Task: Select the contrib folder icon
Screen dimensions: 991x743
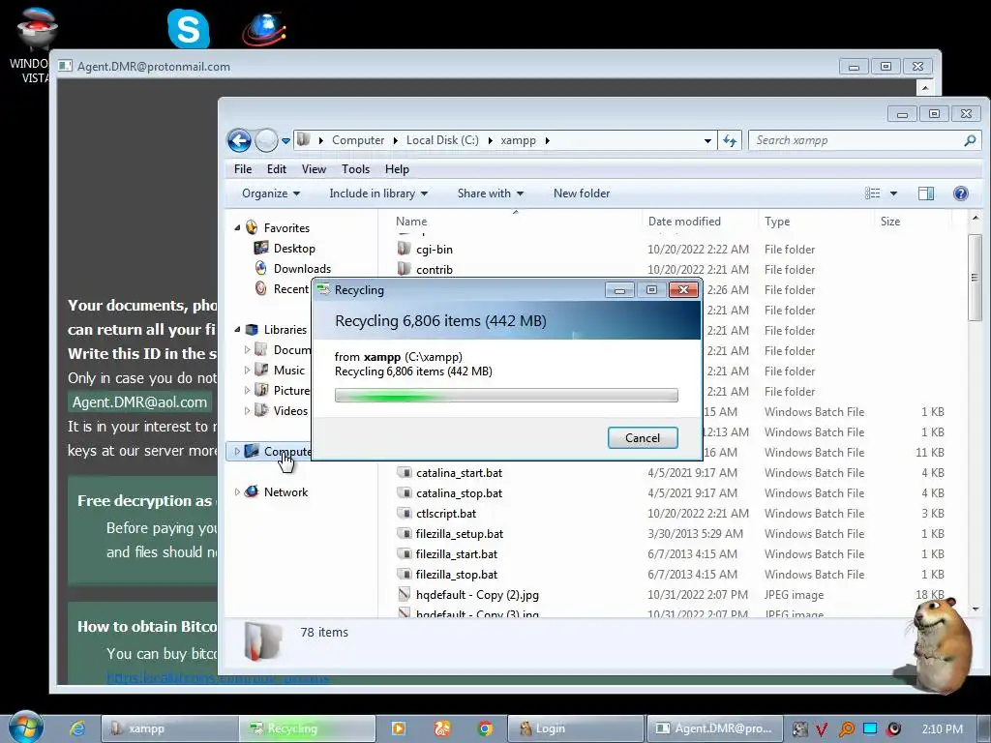Action: click(405, 269)
